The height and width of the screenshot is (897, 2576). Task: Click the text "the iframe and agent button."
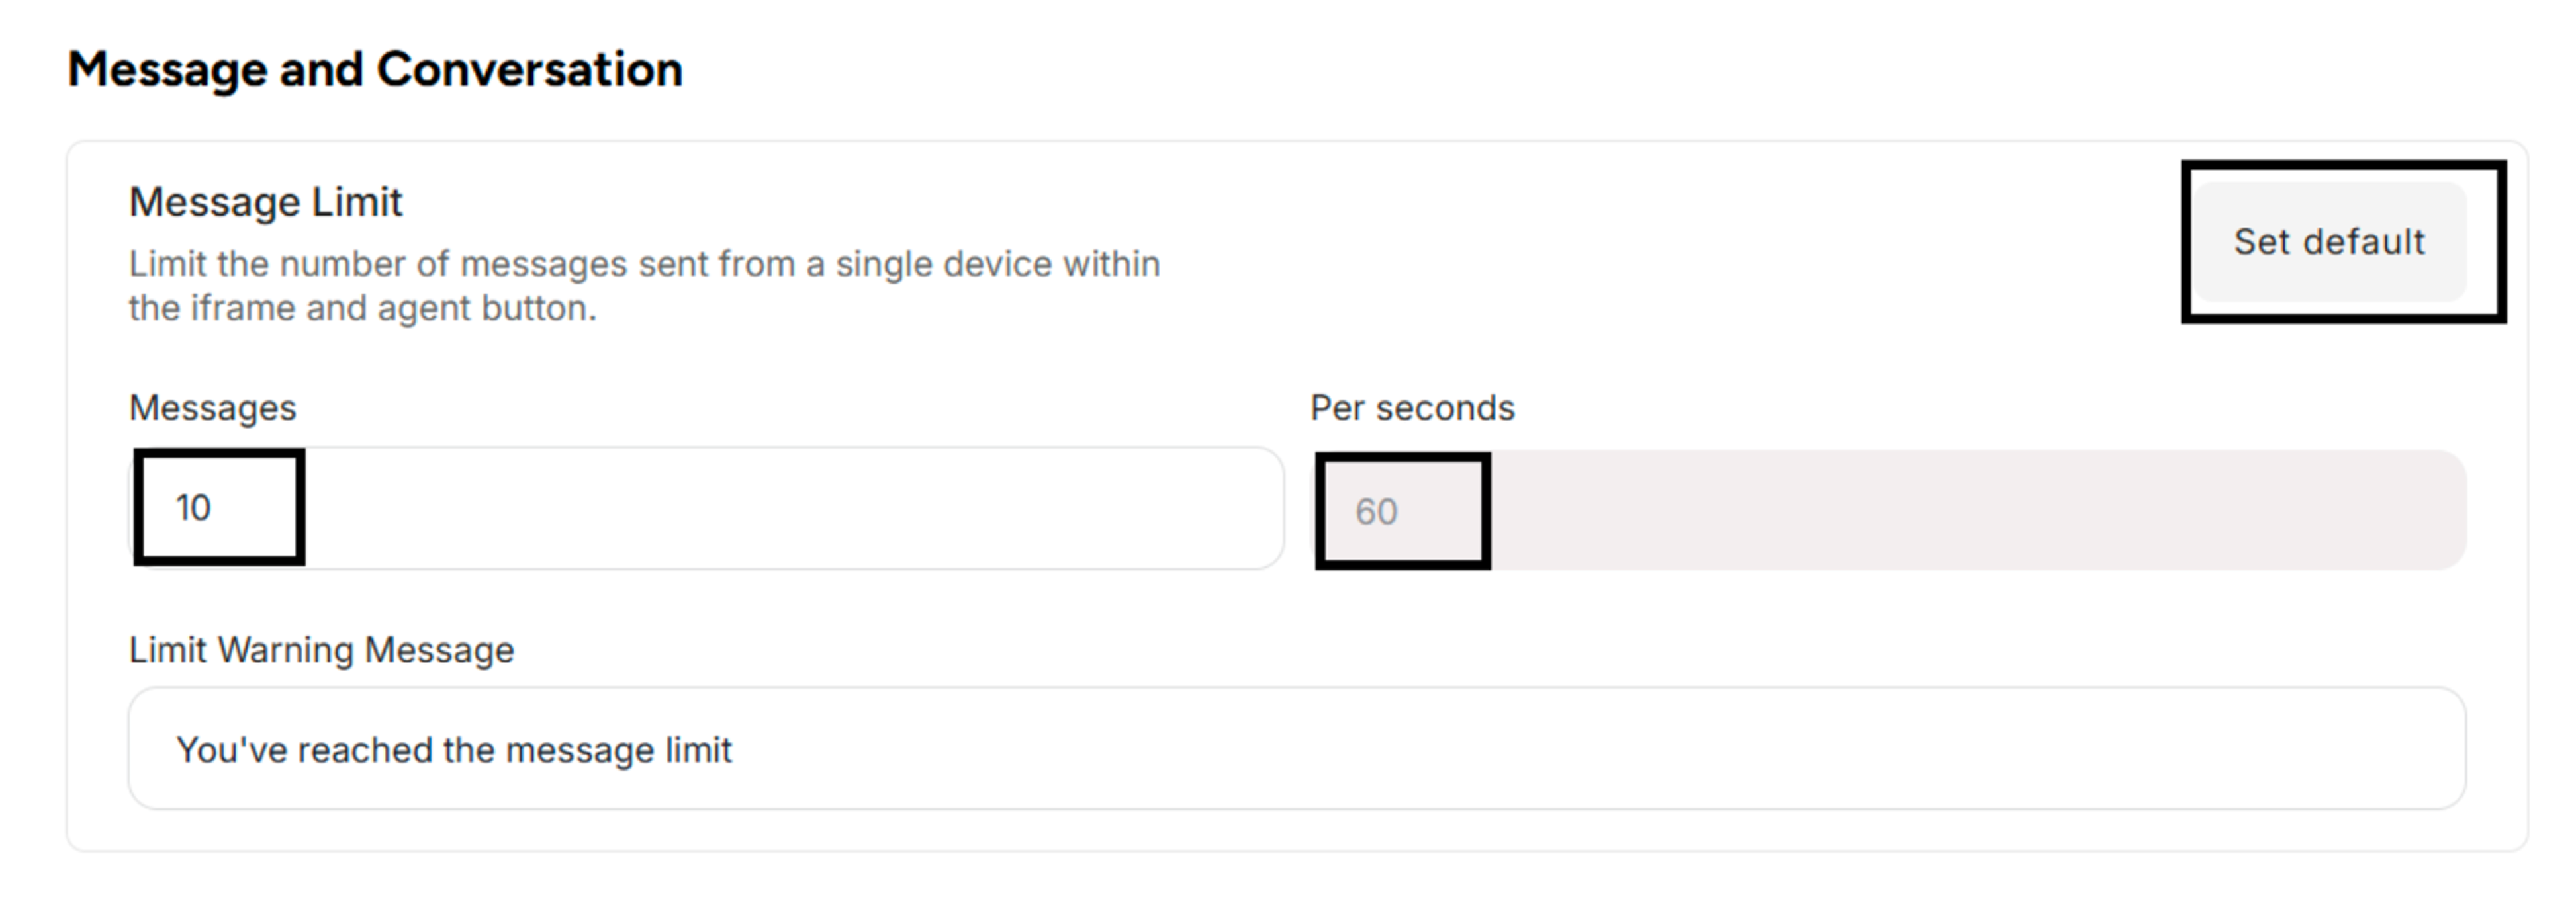[362, 308]
